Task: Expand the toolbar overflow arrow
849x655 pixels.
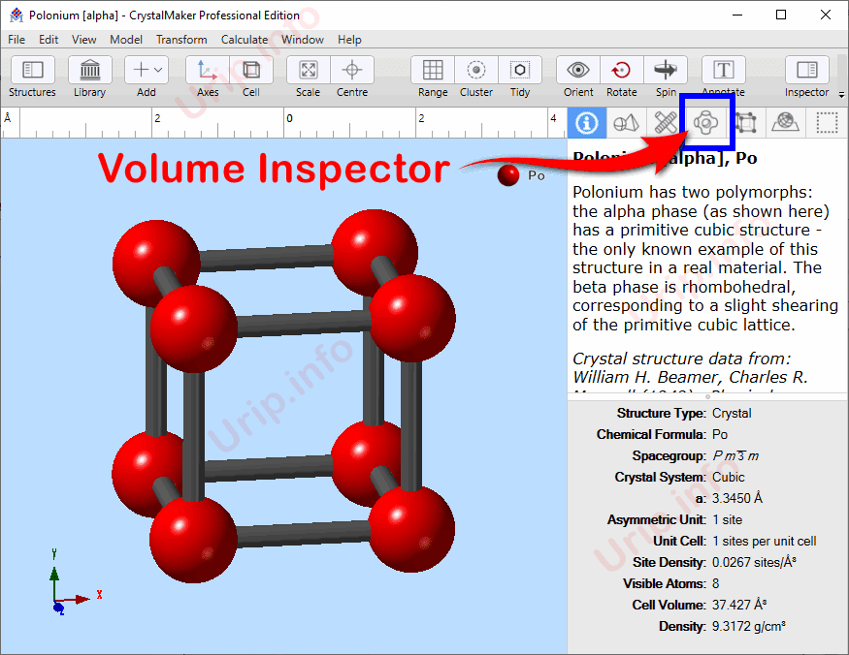Action: 841,95
